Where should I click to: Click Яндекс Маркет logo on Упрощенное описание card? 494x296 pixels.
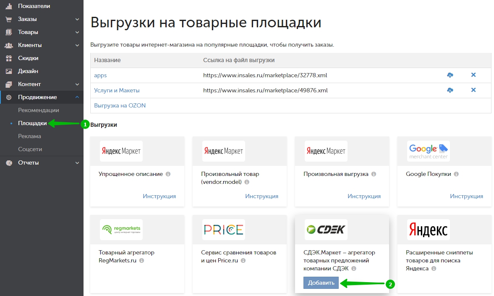pyautogui.click(x=121, y=151)
